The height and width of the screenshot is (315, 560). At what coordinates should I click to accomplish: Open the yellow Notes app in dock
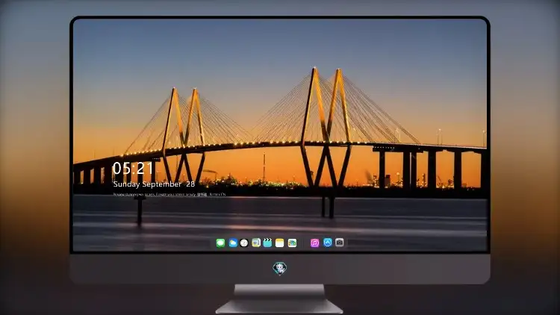pos(280,243)
